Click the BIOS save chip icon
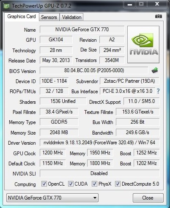Viewport: 170px width, 208px height. click(x=155, y=70)
